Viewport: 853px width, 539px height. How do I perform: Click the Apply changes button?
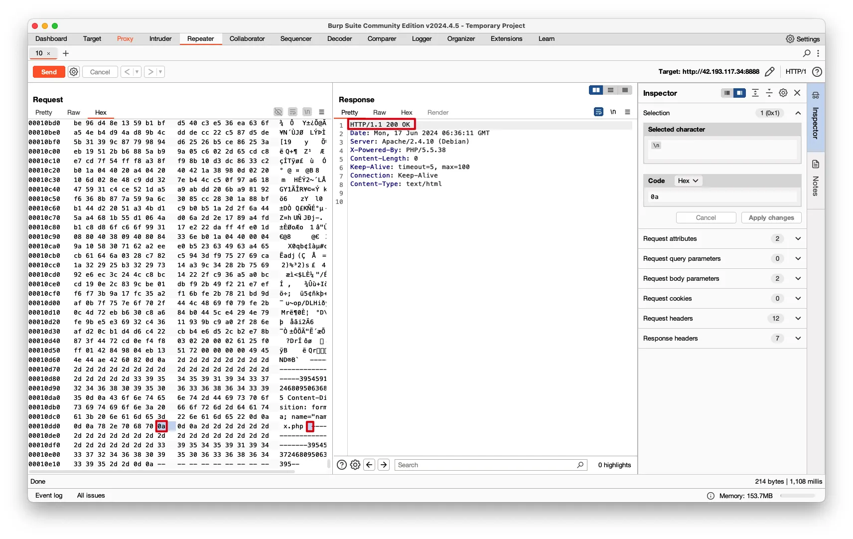[x=771, y=218]
